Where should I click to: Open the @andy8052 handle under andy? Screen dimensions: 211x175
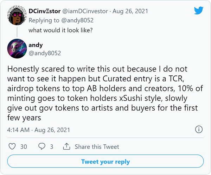(45, 53)
